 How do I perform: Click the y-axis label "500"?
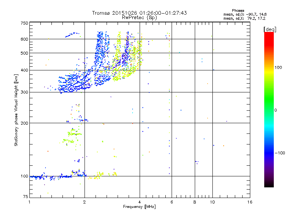click(x=25, y=53)
